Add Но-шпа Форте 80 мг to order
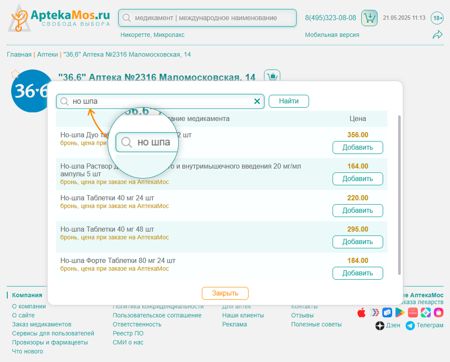Viewport: 450px width, 362px height. click(357, 273)
